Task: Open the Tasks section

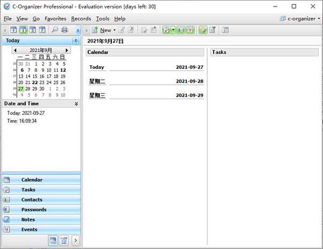Action: (x=41, y=190)
